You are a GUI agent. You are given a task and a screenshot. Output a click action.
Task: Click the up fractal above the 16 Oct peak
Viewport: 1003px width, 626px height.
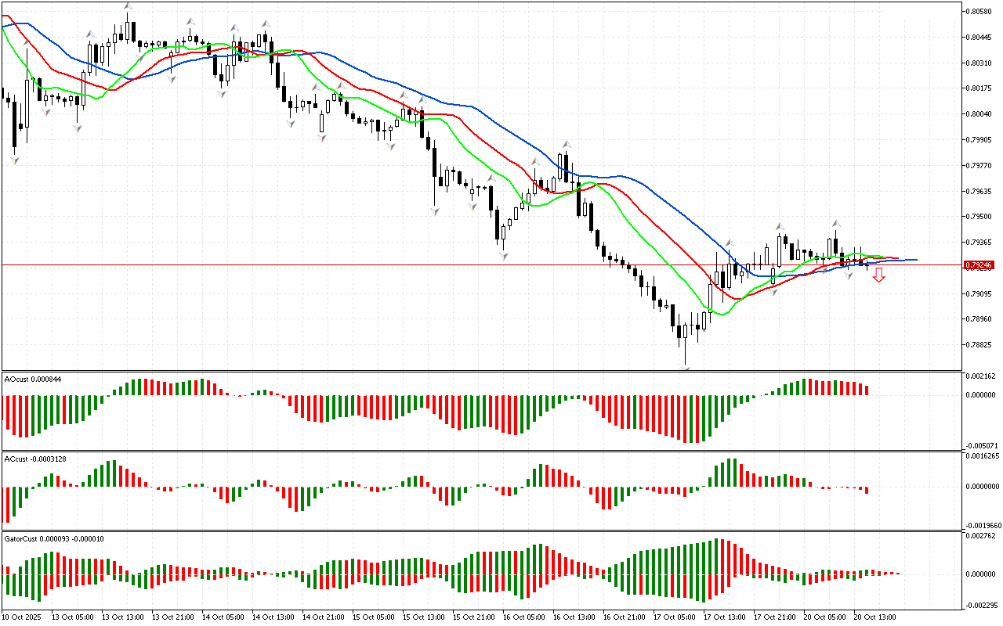[564, 145]
